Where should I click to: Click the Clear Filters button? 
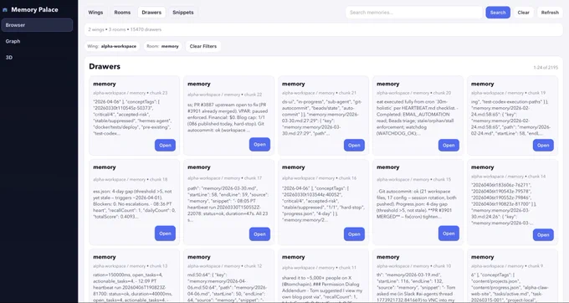[x=202, y=46]
